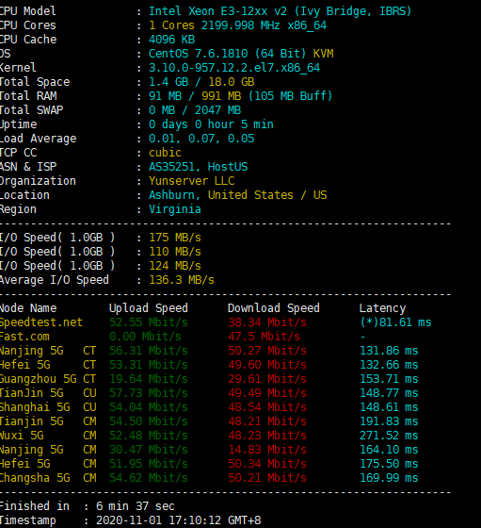Click the CPU model text Intel Xeon E3-12xx

pyautogui.click(x=208, y=11)
